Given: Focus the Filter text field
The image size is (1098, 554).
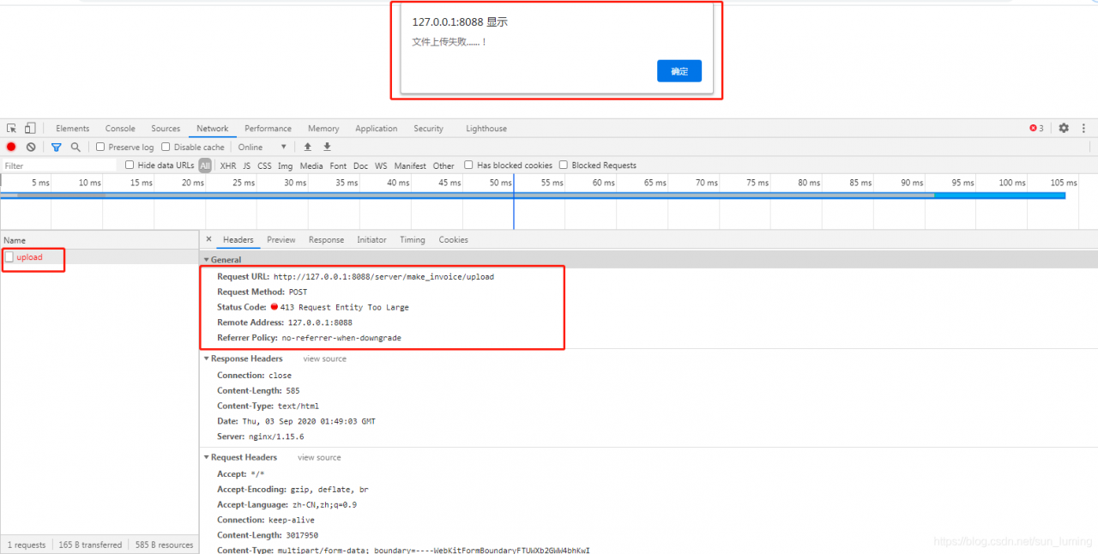Looking at the screenshot, I should click(58, 166).
